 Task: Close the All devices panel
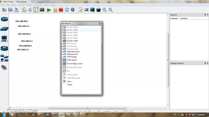[100, 24]
